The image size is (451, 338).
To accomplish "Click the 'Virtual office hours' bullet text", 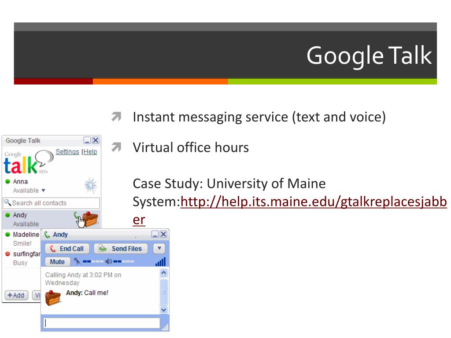I will tap(191, 147).
